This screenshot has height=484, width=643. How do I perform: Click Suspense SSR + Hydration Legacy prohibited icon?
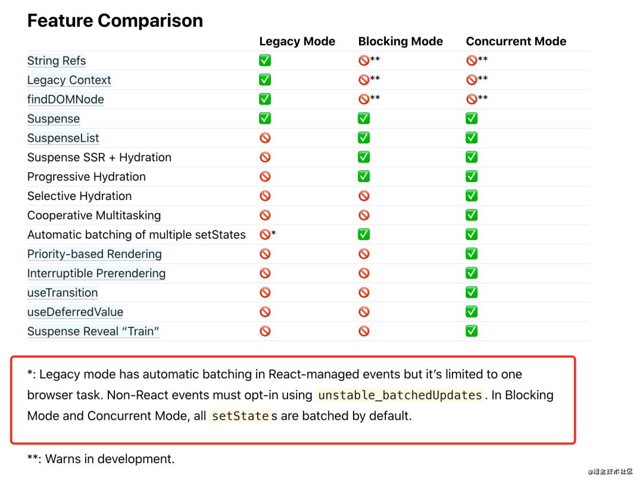click(x=265, y=157)
